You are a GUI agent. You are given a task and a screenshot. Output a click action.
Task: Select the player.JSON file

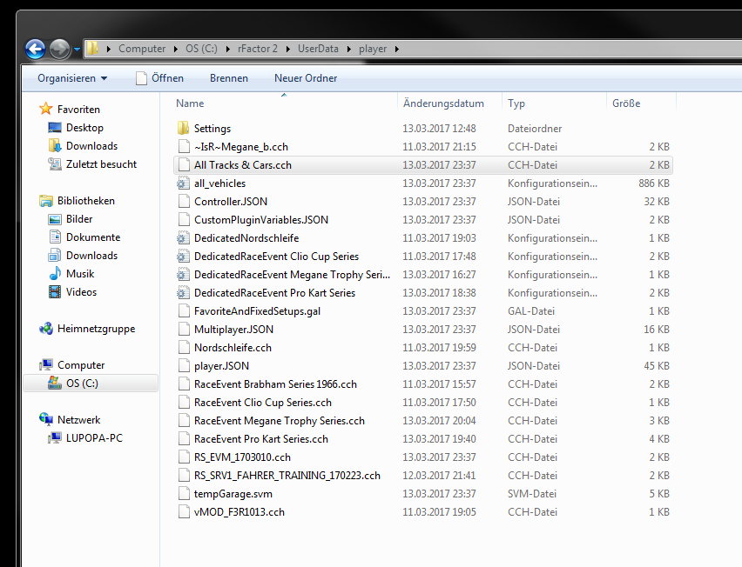221,366
